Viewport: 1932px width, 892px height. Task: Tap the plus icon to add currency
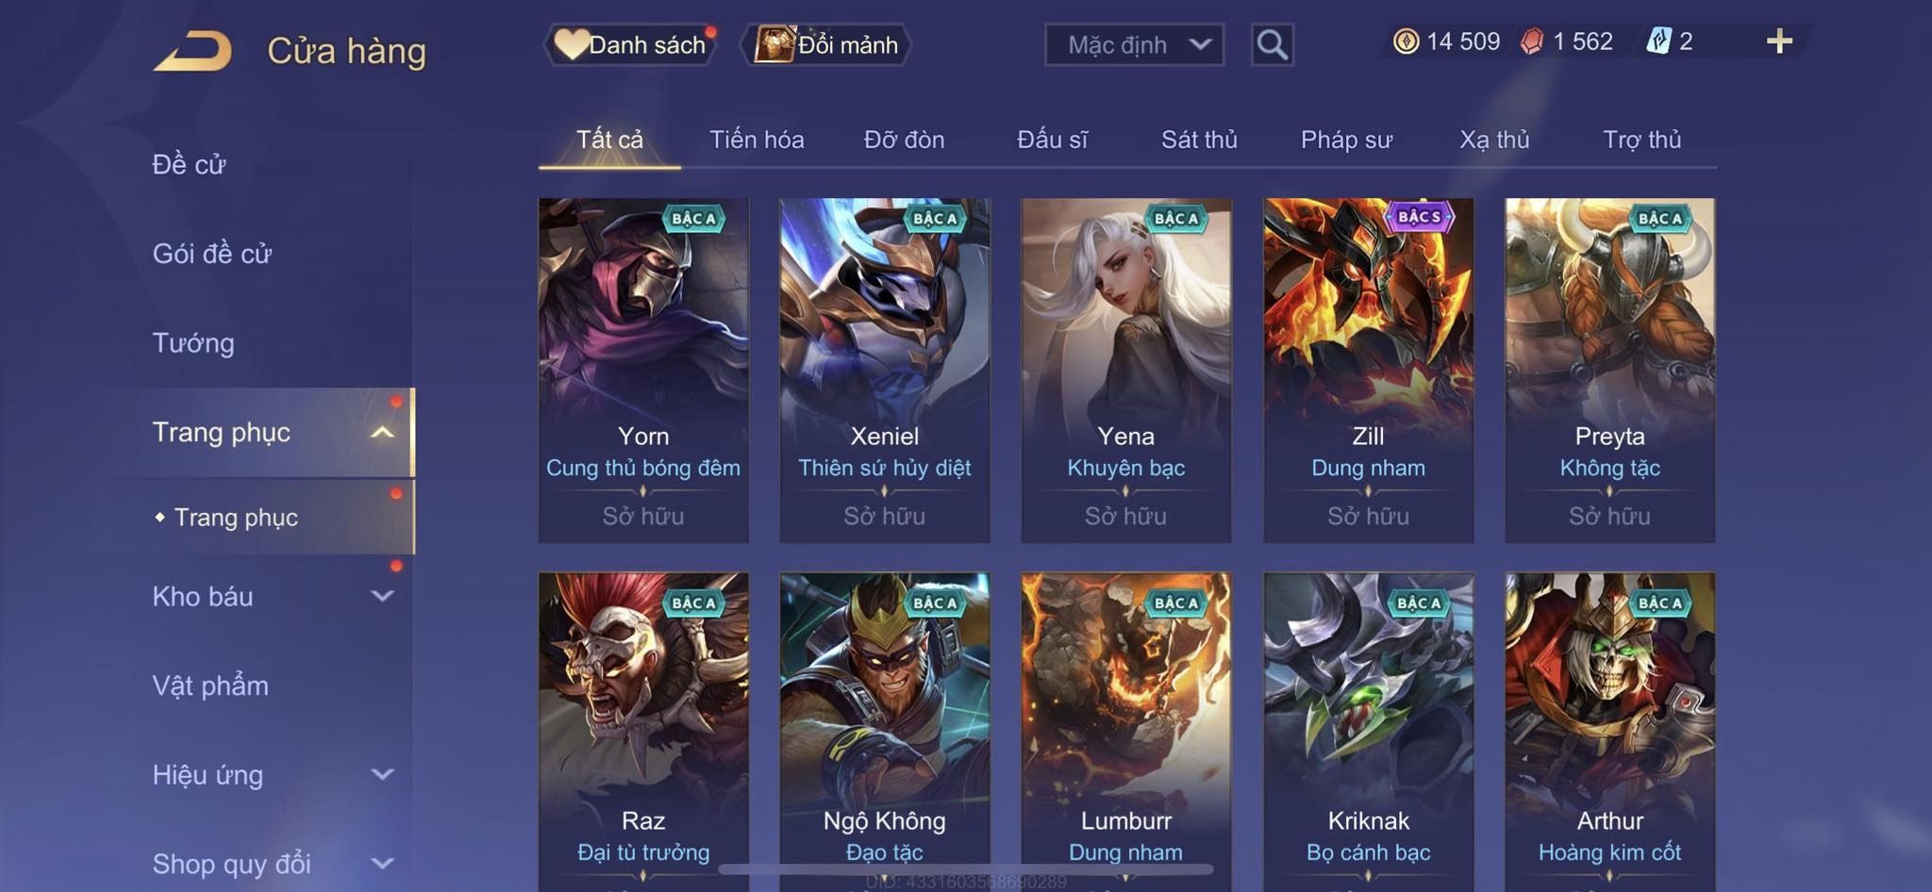1779,41
